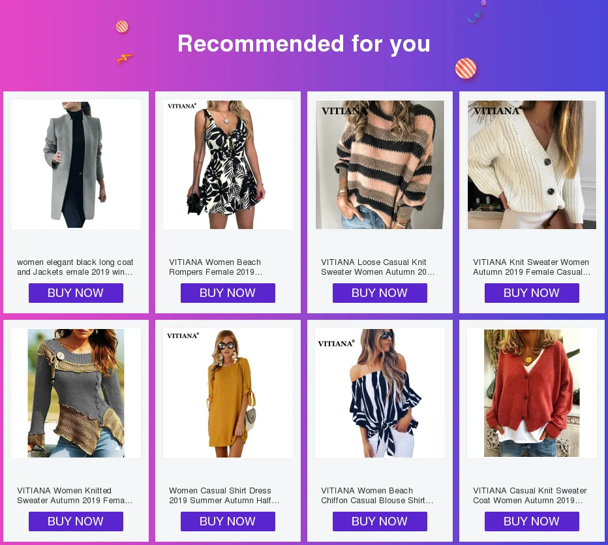Image resolution: width=608 pixels, height=545 pixels.
Task: Click BUY NOW under VITIANA Beach Rompers
Action: (228, 293)
